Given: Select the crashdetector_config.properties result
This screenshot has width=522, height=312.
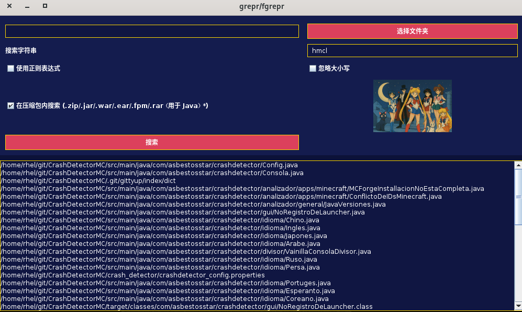Looking at the screenshot, I should pos(132,275).
